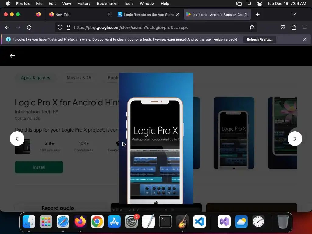This screenshot has width=312, height=234.
Task: Open the Tools menu
Action: pyautogui.click(x=129, y=4)
